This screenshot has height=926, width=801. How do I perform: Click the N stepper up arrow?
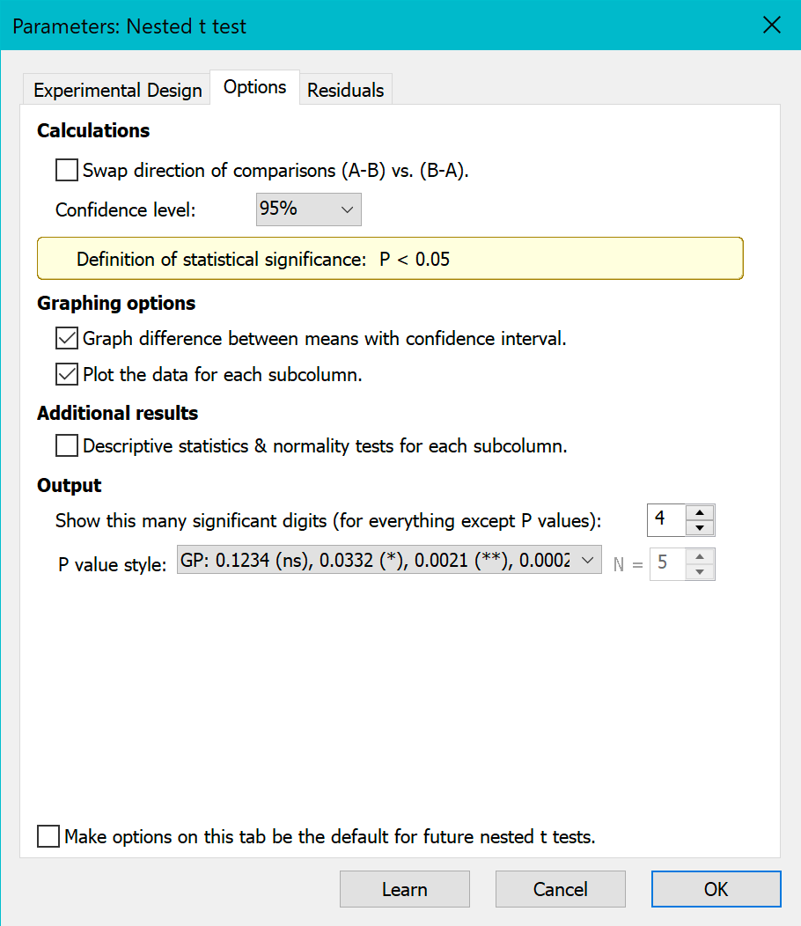[699, 557]
